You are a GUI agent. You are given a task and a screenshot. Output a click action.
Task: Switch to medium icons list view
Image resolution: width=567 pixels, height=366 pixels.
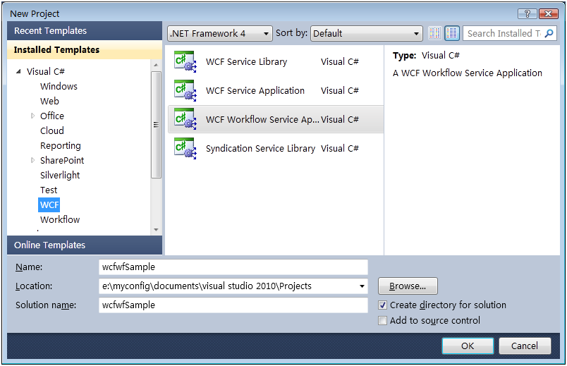[x=452, y=33]
